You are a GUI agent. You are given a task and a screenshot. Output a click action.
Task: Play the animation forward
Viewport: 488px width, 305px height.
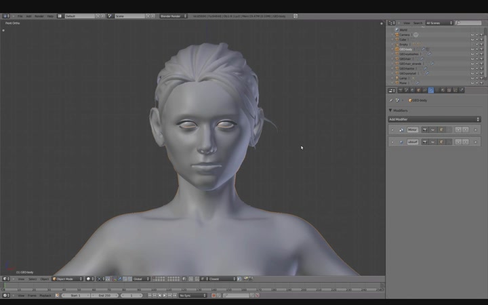point(165,296)
